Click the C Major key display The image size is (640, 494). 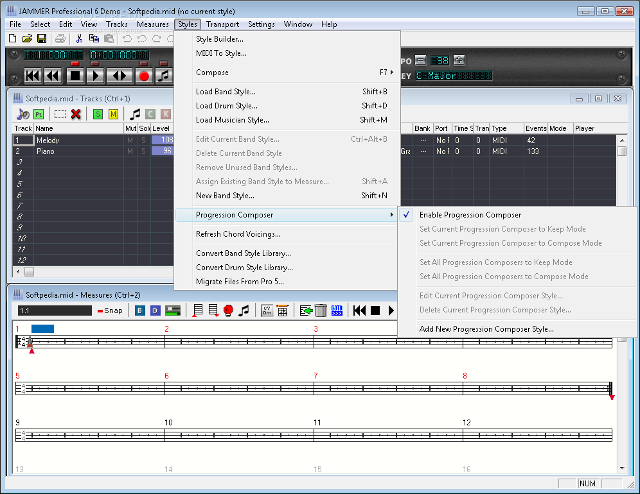pos(454,76)
